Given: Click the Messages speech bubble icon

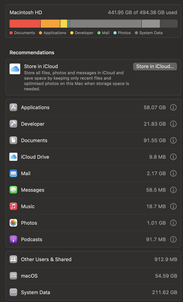Looking at the screenshot, I should coord(13,190).
